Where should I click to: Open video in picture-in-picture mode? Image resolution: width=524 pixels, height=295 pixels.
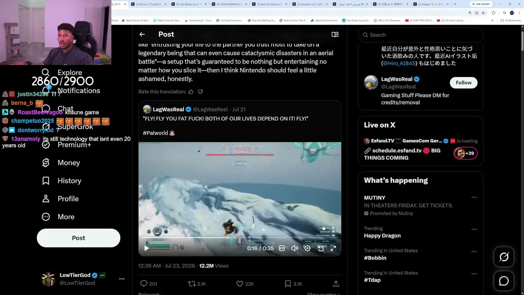321,248
